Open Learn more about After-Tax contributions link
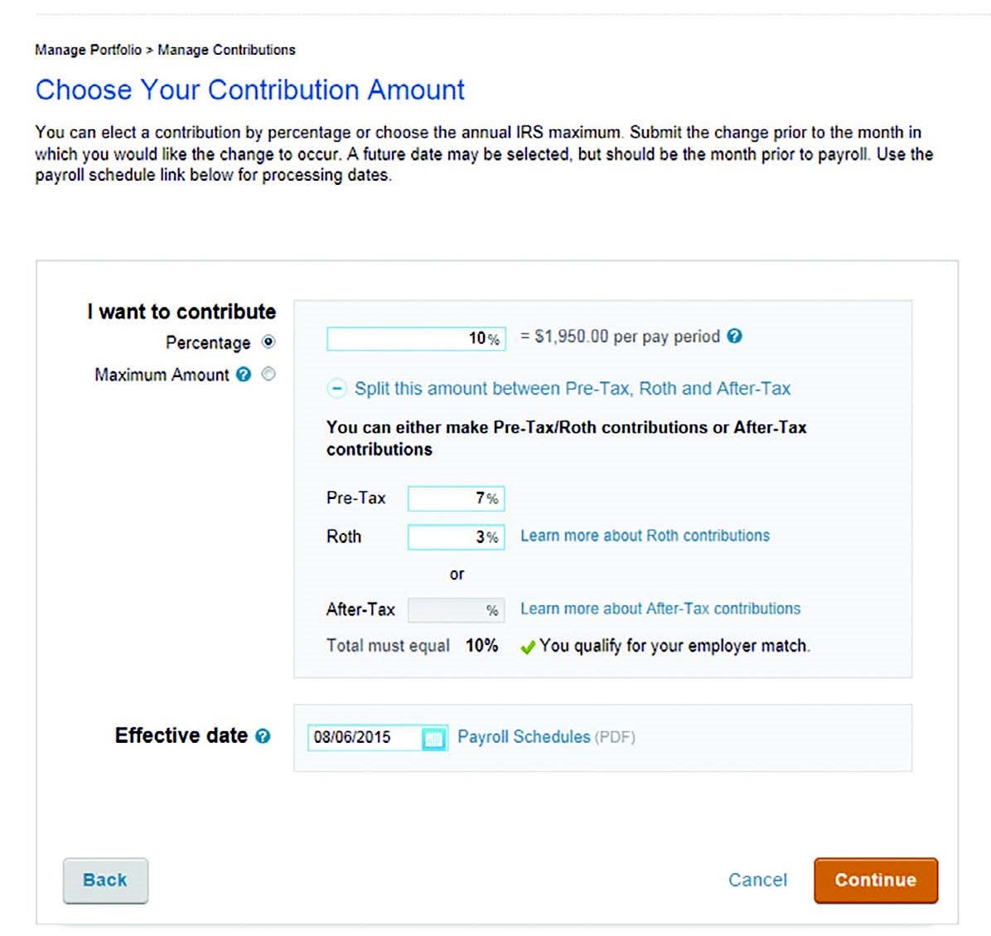The image size is (991, 936). tap(660, 609)
